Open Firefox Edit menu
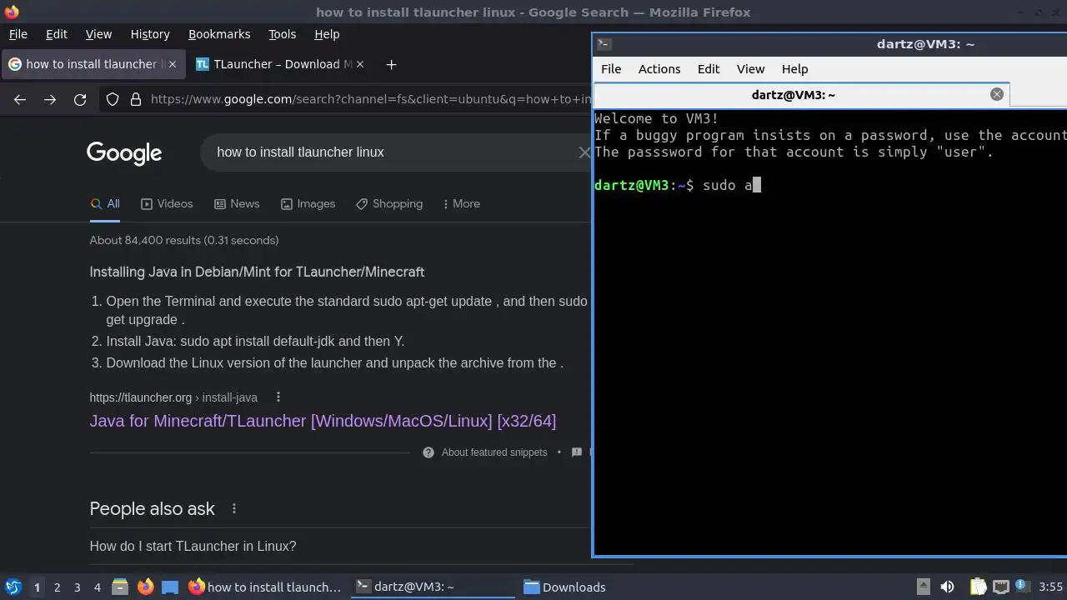This screenshot has width=1067, height=600. click(x=57, y=34)
